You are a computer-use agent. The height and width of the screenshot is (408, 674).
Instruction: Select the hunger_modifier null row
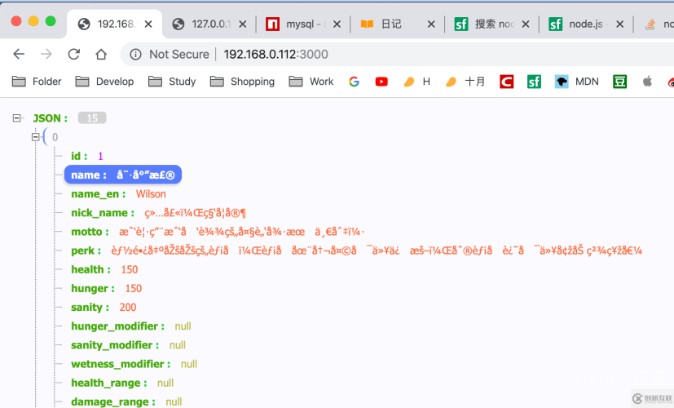click(x=131, y=326)
